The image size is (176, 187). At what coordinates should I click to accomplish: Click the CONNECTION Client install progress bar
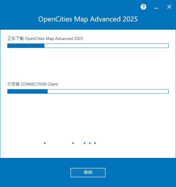pos(88,91)
